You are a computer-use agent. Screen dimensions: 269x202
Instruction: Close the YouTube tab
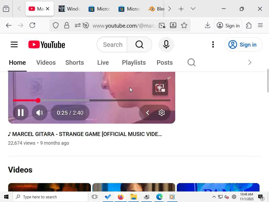click(x=48, y=9)
